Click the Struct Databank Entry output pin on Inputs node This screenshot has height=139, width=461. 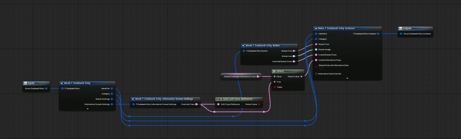(x=46, y=88)
